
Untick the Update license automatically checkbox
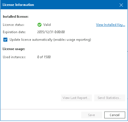[x=5, y=40]
